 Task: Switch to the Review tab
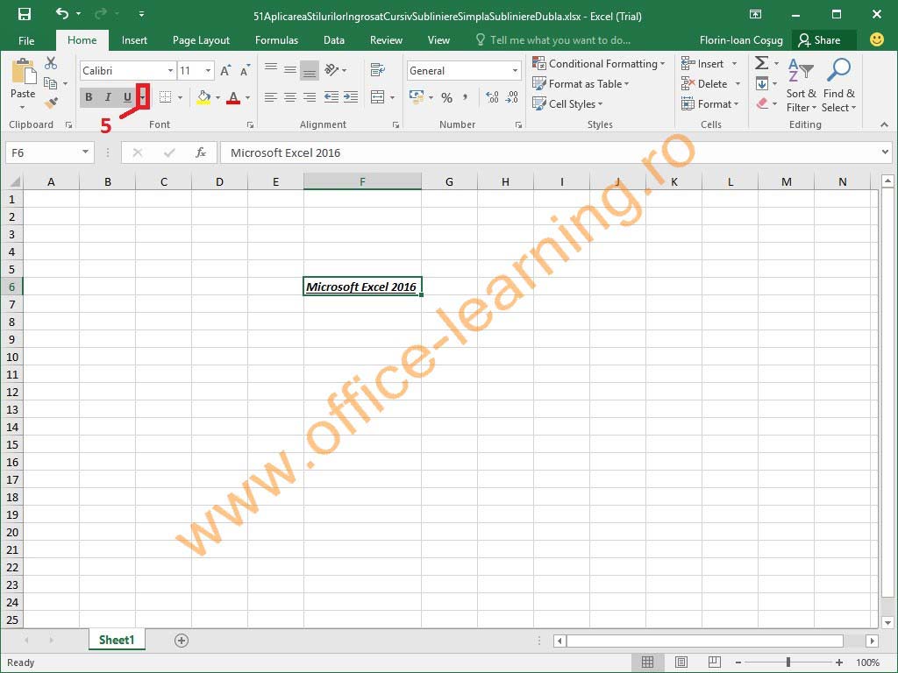pyautogui.click(x=386, y=40)
